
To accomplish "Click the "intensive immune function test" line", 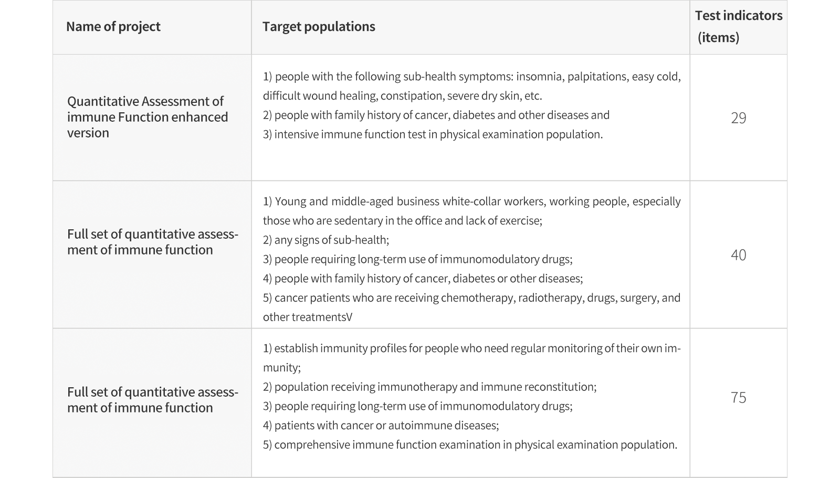I will click(x=433, y=134).
